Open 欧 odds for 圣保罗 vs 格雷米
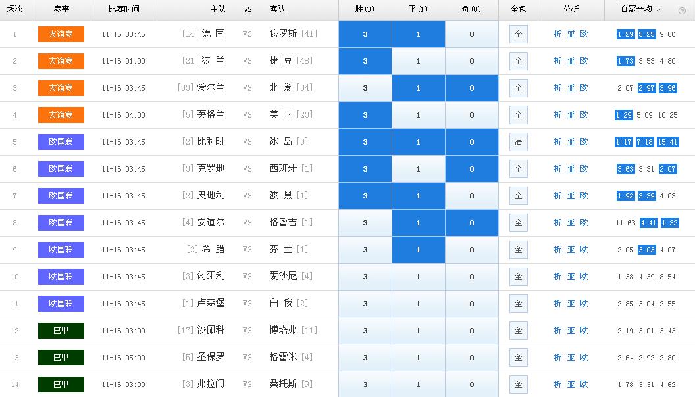Image resolution: width=695 pixels, height=397 pixels. [584, 358]
